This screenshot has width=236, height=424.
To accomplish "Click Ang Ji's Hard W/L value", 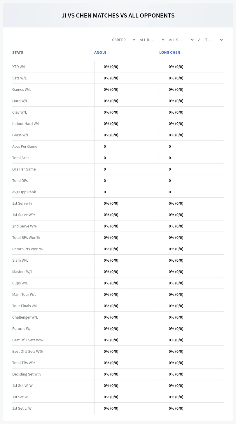I will 111,101.
